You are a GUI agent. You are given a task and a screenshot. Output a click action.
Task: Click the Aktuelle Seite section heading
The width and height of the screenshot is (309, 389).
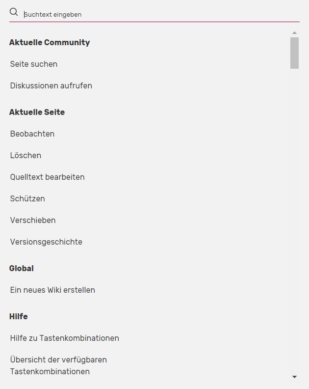[37, 112]
